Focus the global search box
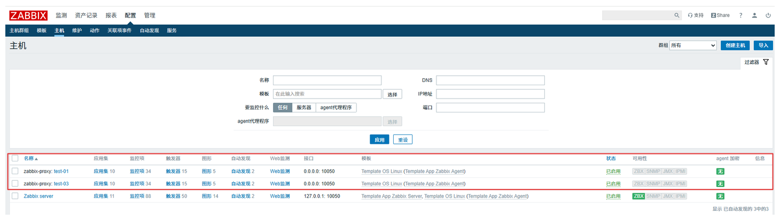780x220 pixels. tap(637, 15)
